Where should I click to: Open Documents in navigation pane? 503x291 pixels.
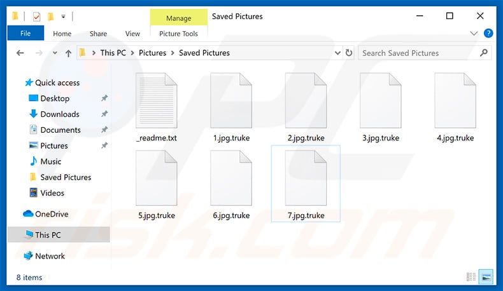pos(55,130)
